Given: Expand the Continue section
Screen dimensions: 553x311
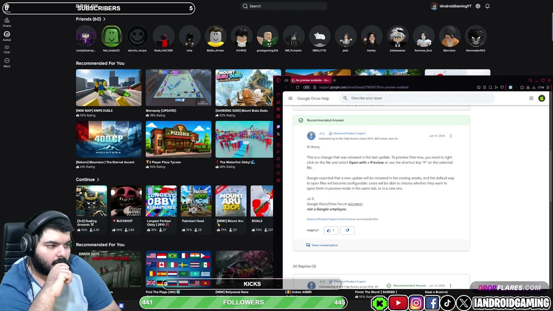Looking at the screenshot, I should coord(88,180).
